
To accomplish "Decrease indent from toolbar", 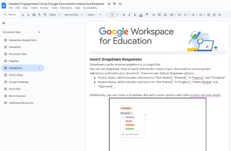I will click(x=208, y=15).
